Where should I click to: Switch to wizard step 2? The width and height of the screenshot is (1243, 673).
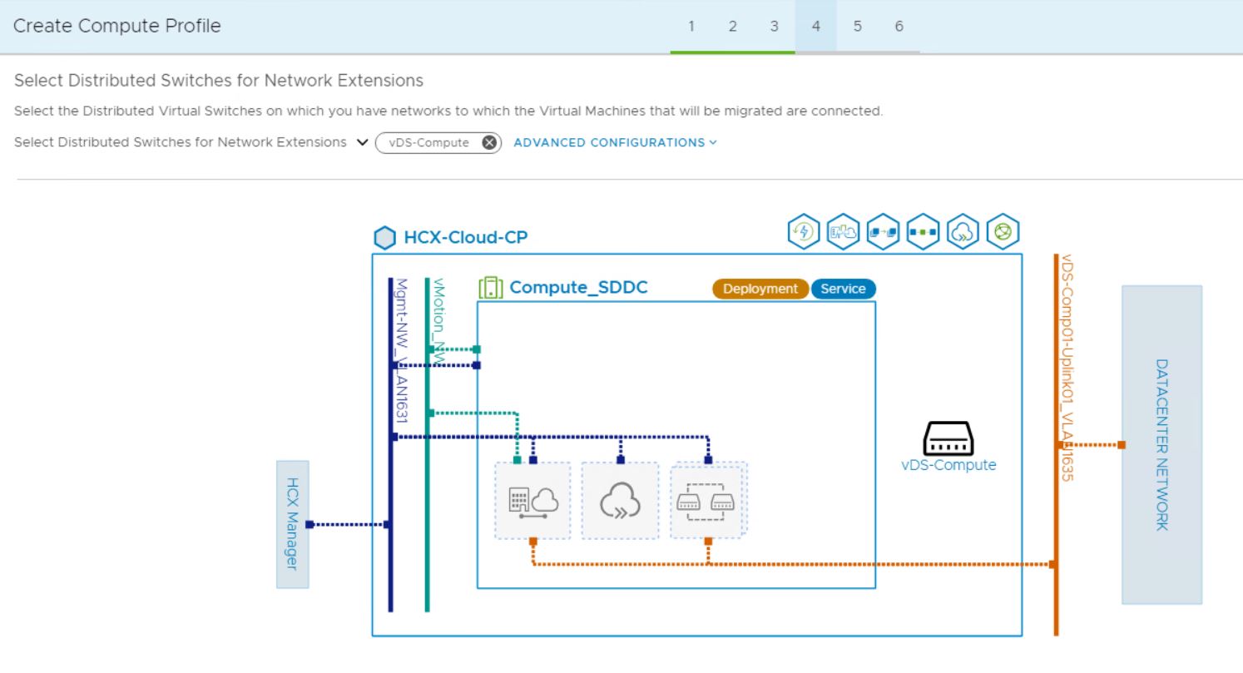click(x=732, y=26)
